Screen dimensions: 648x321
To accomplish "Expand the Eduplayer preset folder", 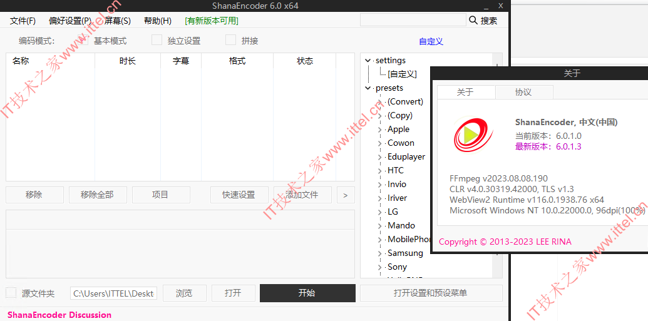I will click(x=380, y=158).
